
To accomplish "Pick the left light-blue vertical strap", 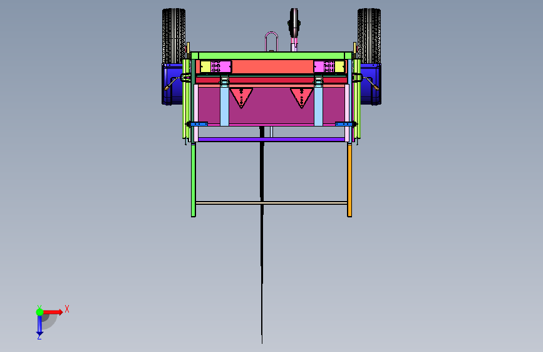I will pos(224,106).
